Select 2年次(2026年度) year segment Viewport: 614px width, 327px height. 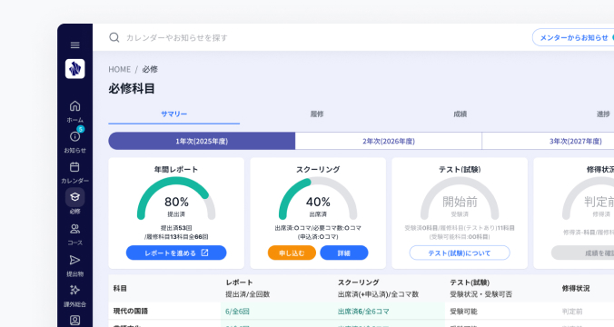(389, 141)
